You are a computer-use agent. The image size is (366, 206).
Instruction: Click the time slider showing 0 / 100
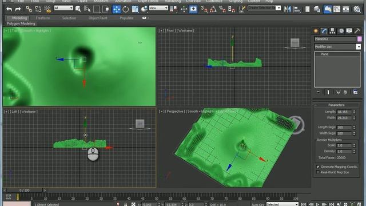[x=25, y=191]
